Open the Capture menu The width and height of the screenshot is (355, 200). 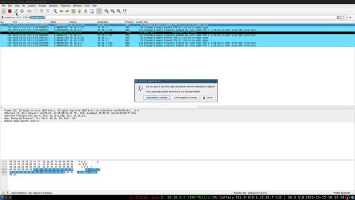pyautogui.click(x=32, y=6)
